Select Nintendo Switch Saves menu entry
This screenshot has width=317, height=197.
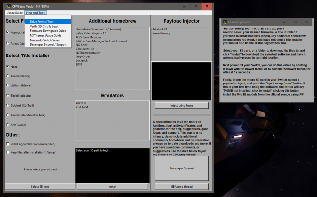45,40
